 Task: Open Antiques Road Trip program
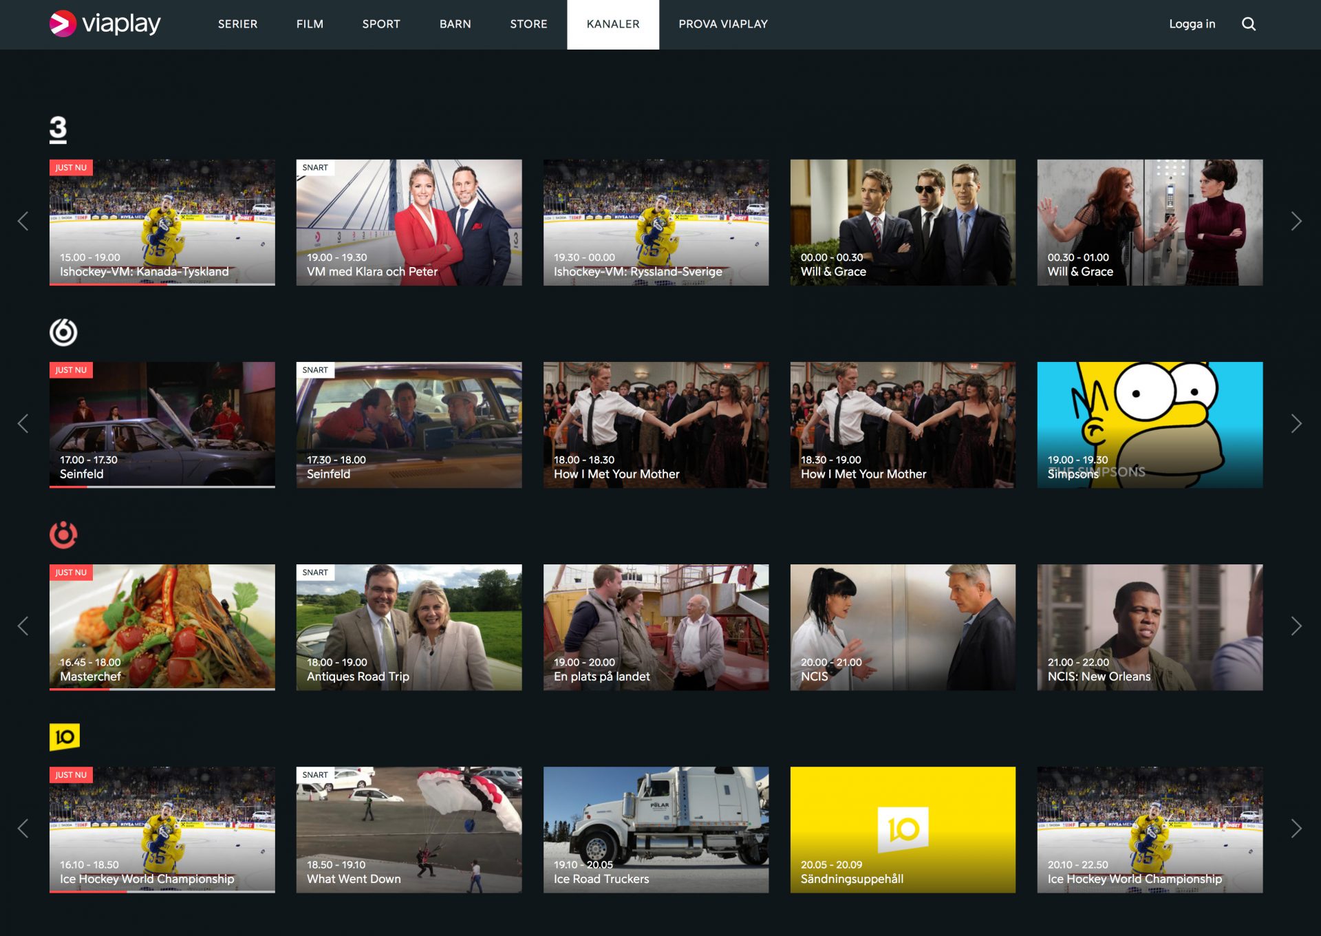[x=409, y=627]
